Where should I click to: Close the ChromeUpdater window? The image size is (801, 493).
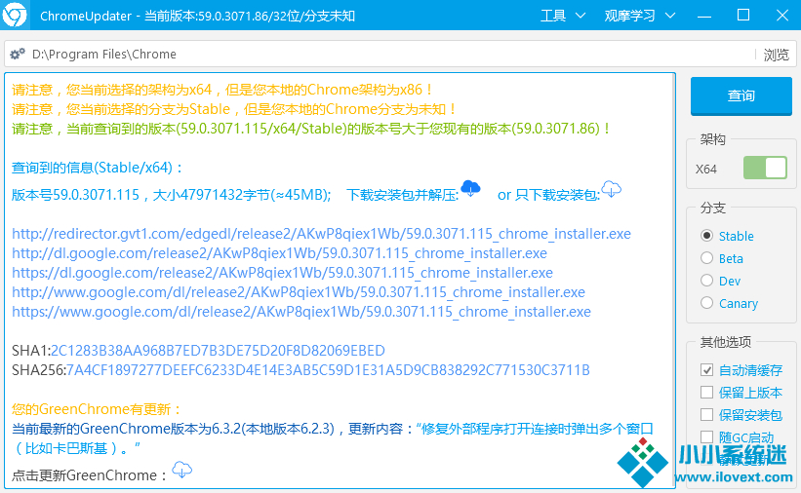pos(782,16)
